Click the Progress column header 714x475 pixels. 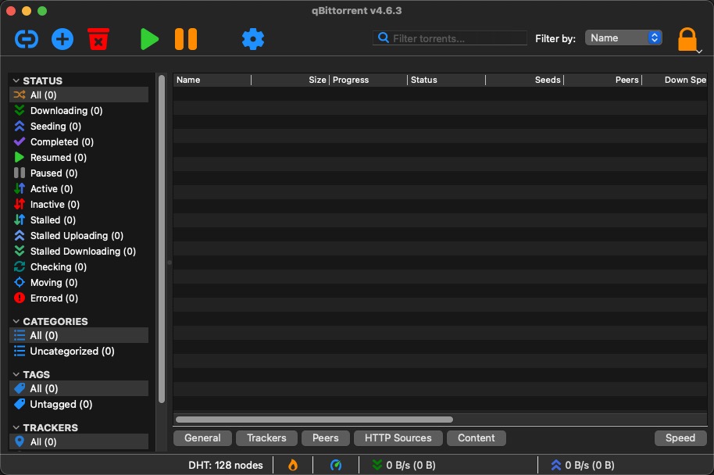tap(350, 79)
